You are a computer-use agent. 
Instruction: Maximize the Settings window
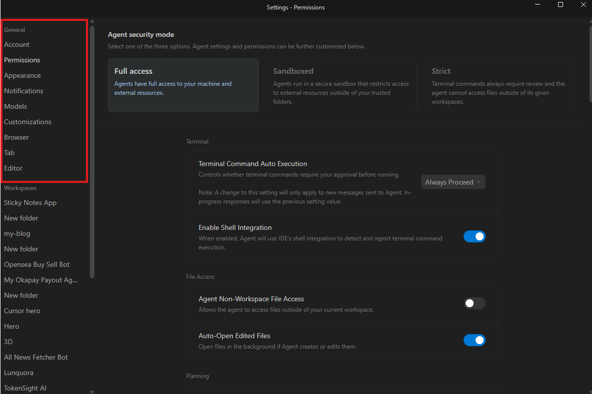[561, 4]
